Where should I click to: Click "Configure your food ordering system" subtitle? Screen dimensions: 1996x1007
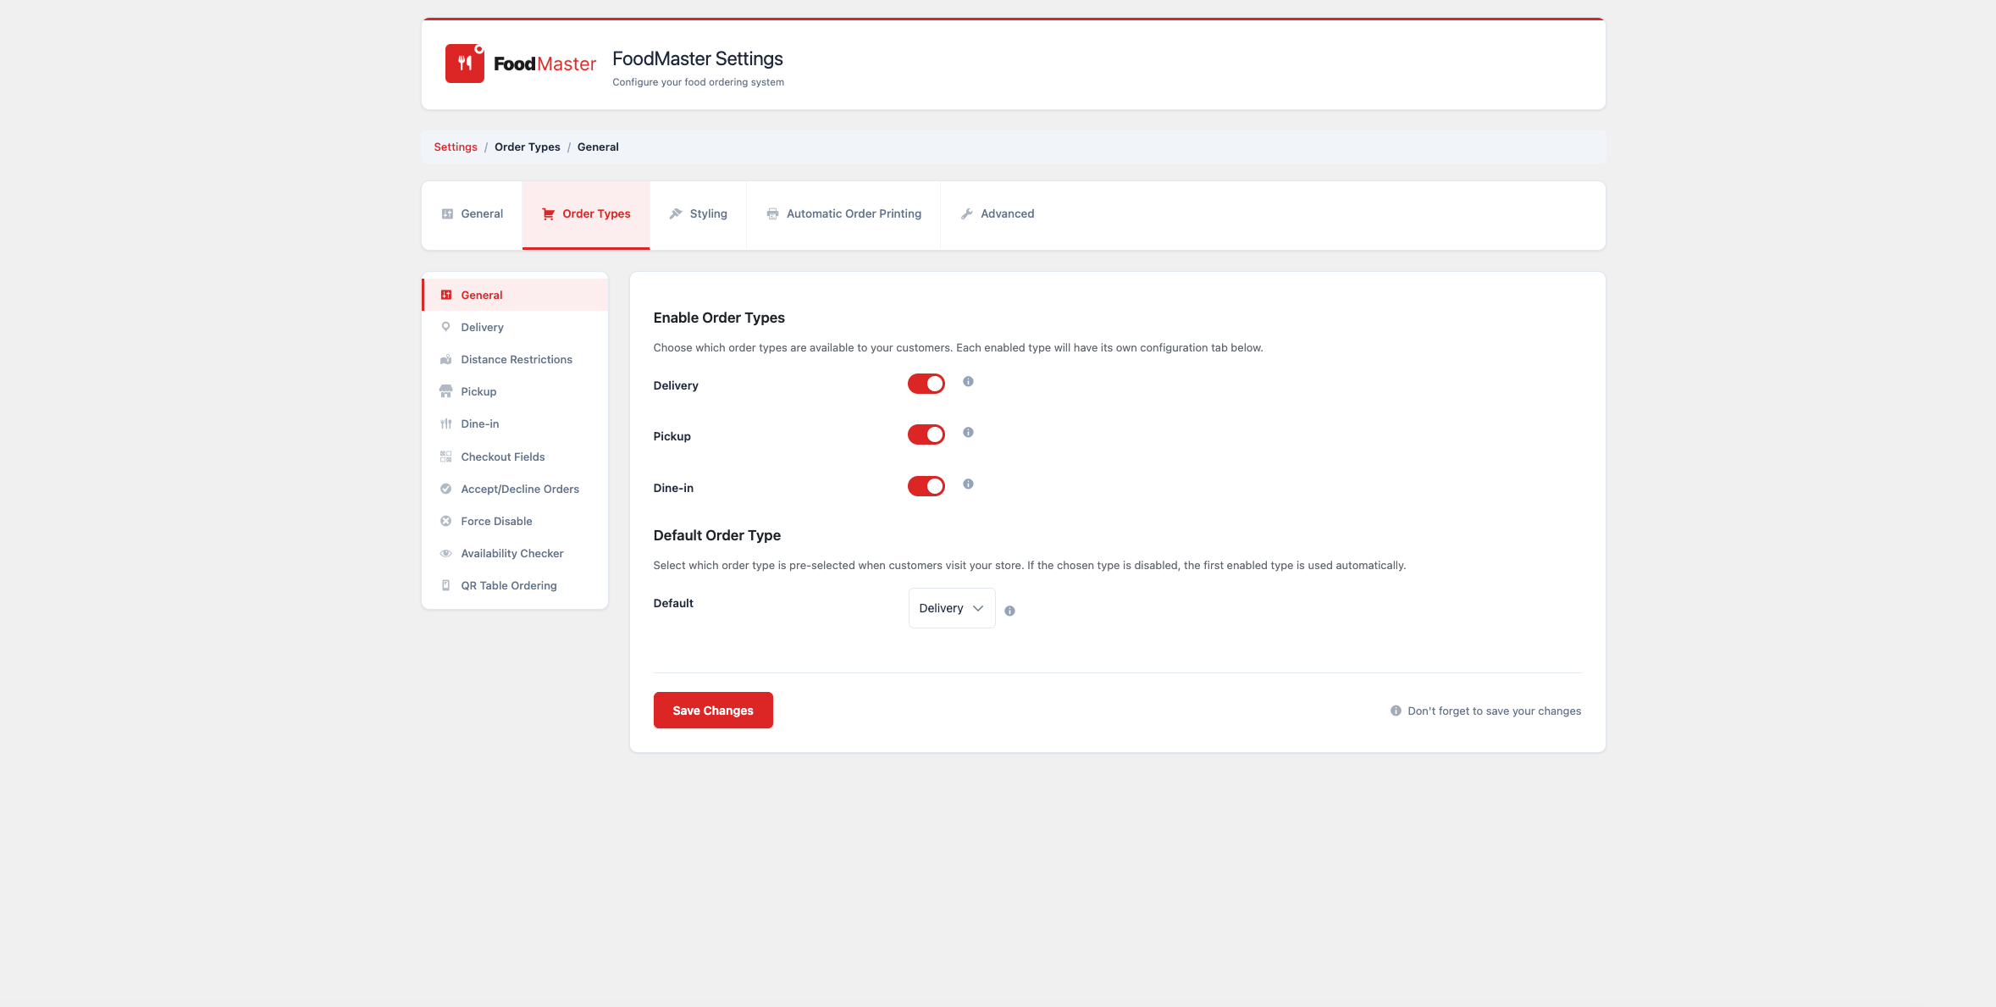click(x=699, y=82)
